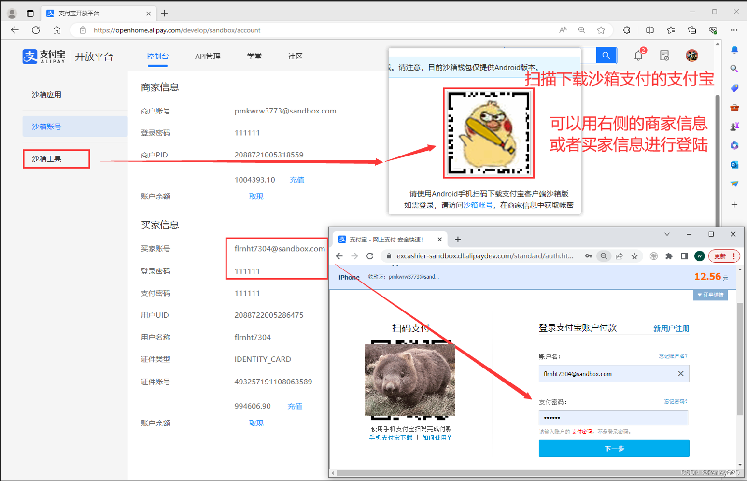This screenshot has height=481, width=747.
Task: Open 社区 menu item
Action: click(x=295, y=57)
